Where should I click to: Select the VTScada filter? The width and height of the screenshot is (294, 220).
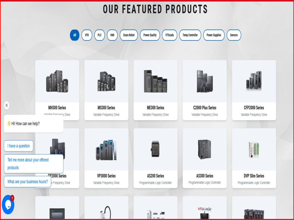pos(170,35)
